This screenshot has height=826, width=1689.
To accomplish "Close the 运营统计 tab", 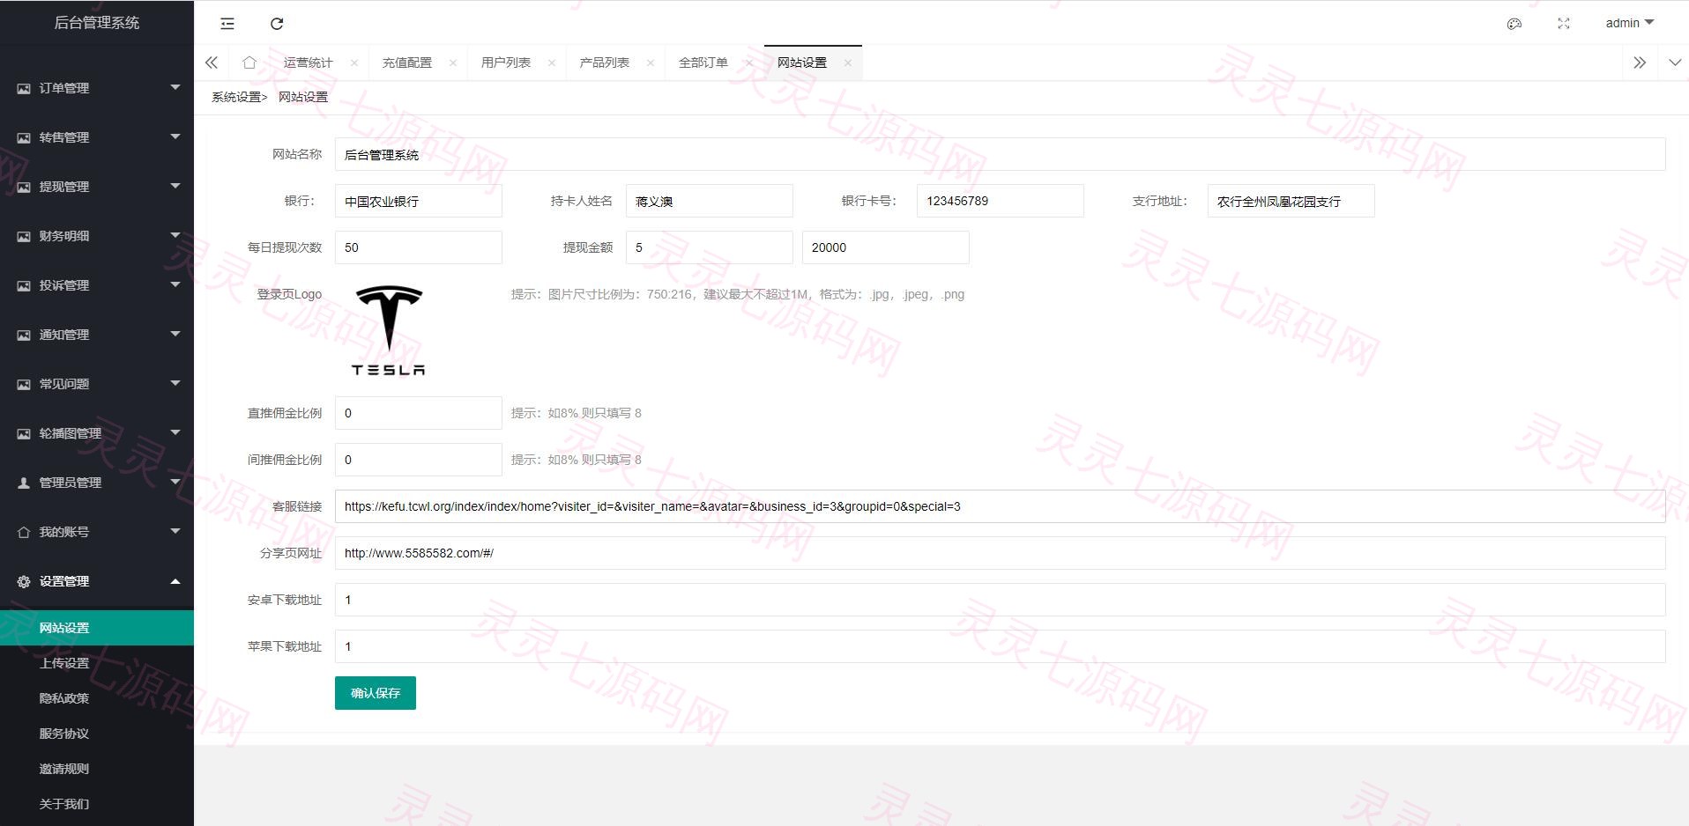I will (x=354, y=63).
